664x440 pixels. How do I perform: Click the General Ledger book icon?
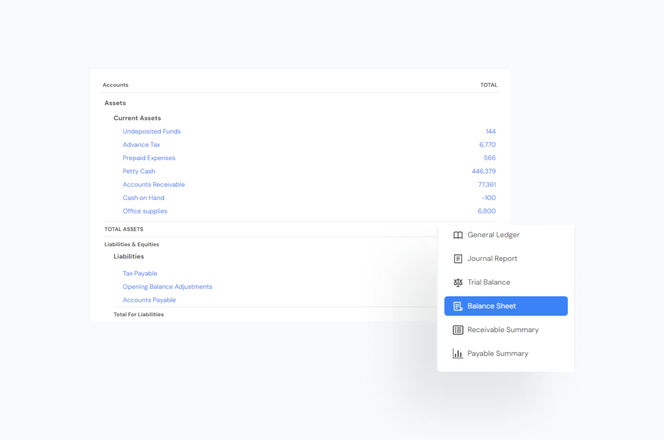click(458, 235)
